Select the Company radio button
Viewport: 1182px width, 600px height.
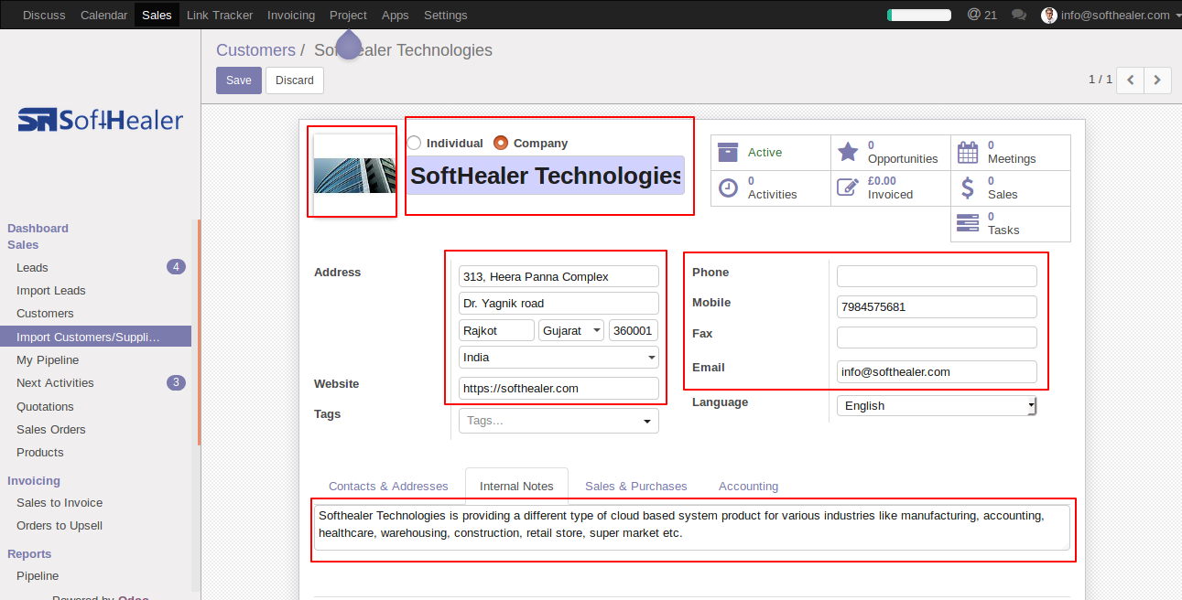point(501,143)
